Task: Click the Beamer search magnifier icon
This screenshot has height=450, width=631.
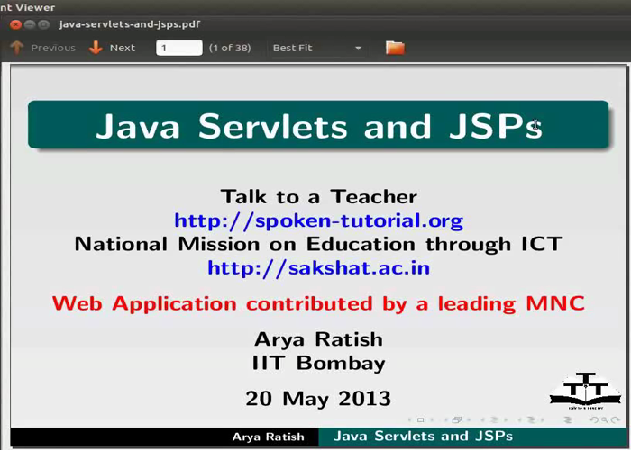Action: click(605, 420)
